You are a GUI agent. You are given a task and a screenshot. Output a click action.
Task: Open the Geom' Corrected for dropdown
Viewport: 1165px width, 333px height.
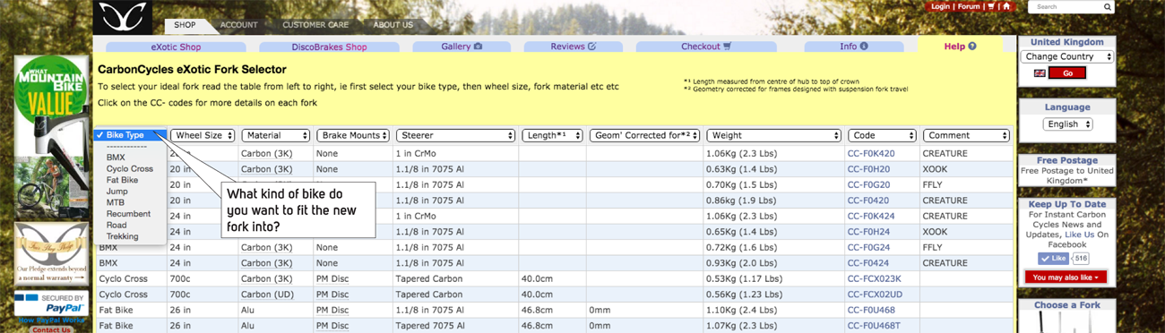coord(644,136)
